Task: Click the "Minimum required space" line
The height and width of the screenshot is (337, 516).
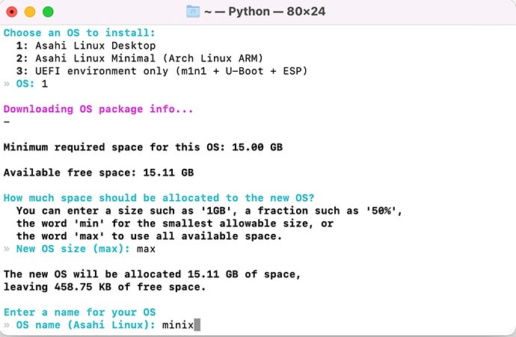Action: click(x=143, y=147)
